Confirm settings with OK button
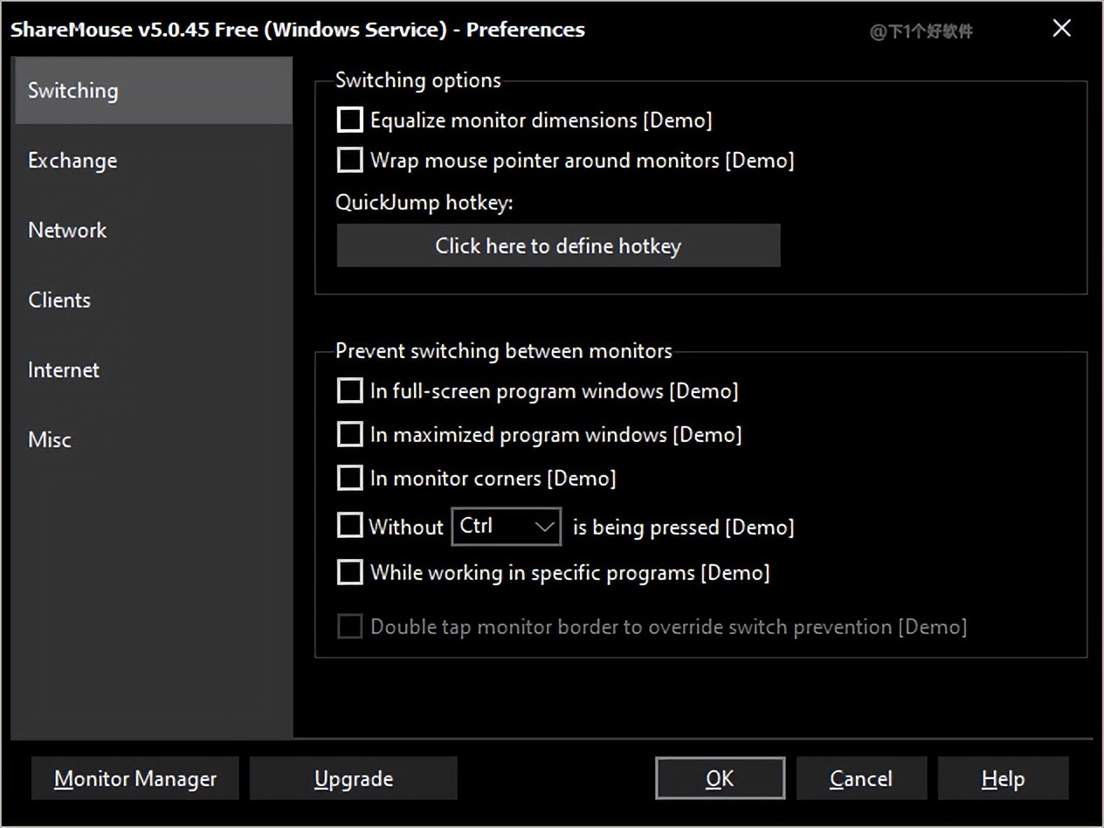This screenshot has width=1104, height=828. (x=720, y=778)
